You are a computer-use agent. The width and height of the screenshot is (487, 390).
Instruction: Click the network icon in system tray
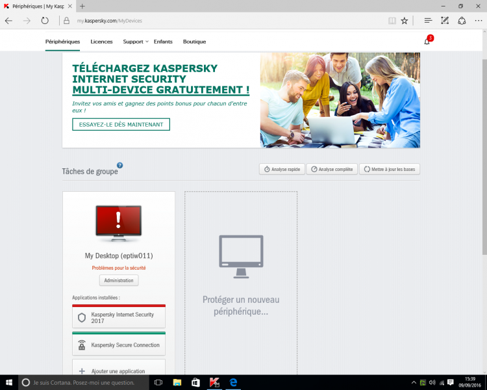point(442,383)
